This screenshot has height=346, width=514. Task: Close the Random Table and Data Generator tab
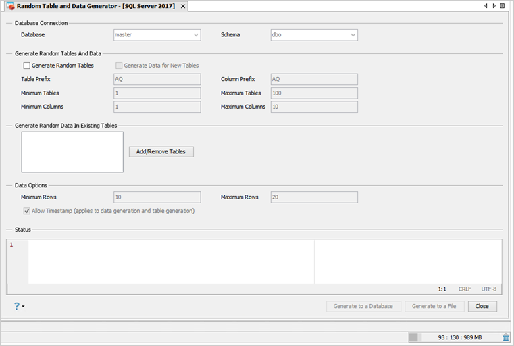183,6
